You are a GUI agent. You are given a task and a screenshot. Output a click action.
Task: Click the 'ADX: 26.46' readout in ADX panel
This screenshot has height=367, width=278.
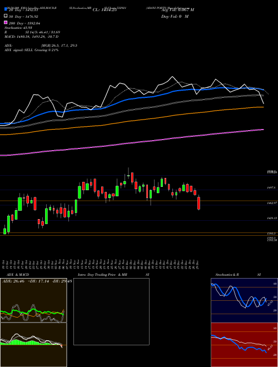pyautogui.click(x=13, y=281)
